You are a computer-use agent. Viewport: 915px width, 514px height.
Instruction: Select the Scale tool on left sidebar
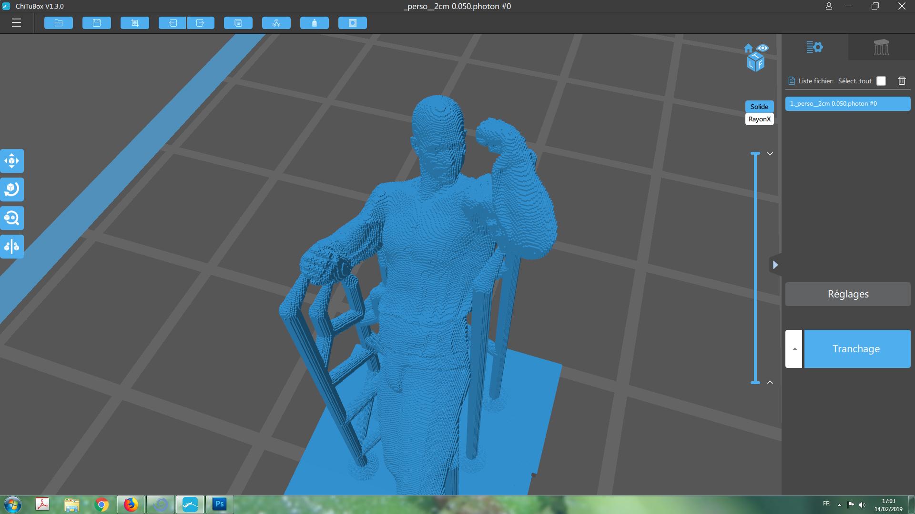click(x=12, y=218)
